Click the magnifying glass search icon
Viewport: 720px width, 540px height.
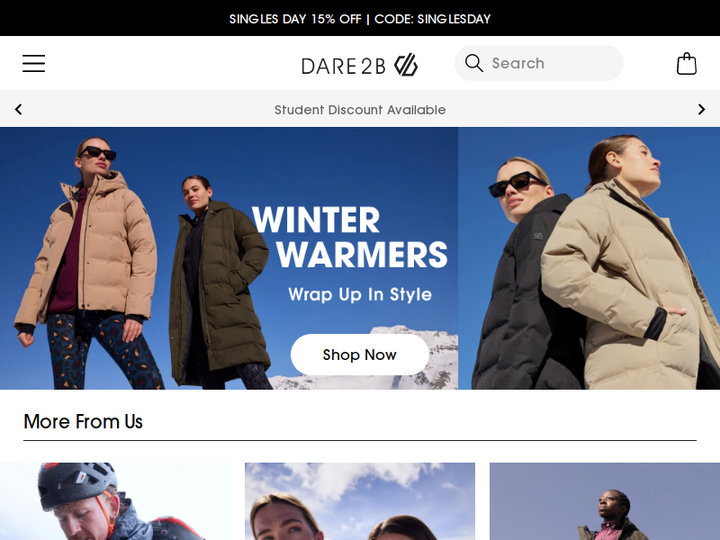474,63
